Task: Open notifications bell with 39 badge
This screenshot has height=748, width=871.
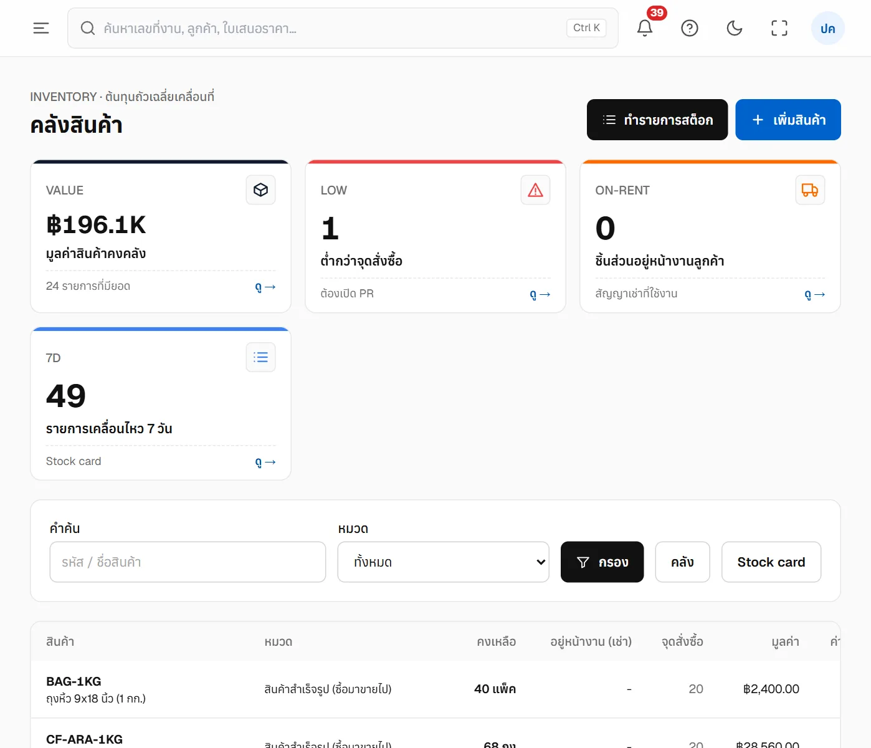Action: click(645, 28)
